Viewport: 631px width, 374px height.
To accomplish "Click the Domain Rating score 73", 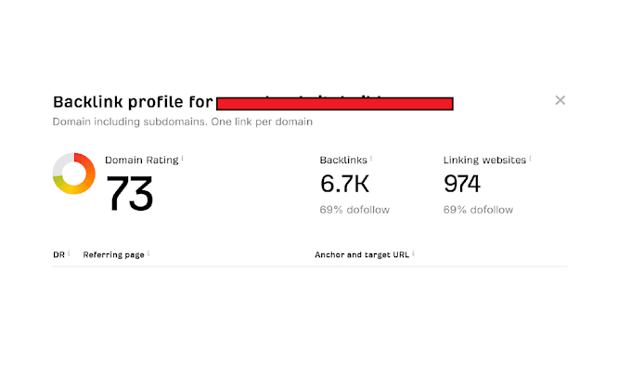I will pos(129,193).
